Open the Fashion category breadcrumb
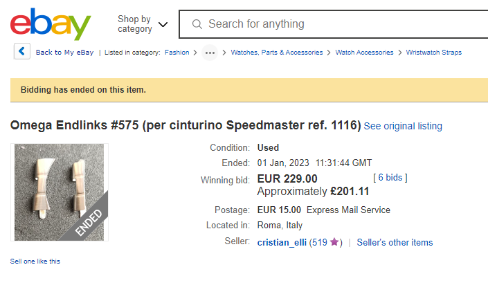Viewport: 488px width, 294px height. point(177,53)
